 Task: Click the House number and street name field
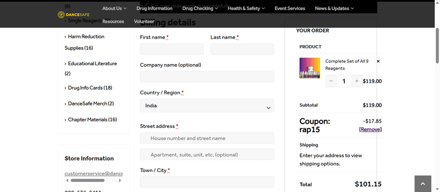[207, 138]
